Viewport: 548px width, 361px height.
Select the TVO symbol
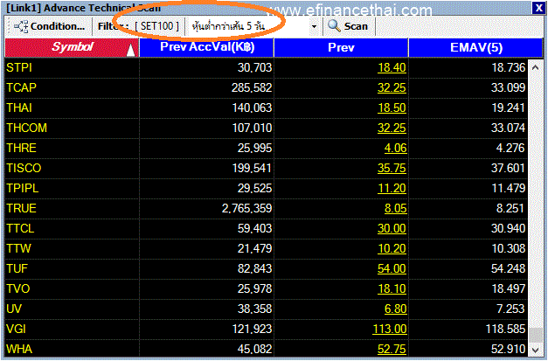(17, 288)
